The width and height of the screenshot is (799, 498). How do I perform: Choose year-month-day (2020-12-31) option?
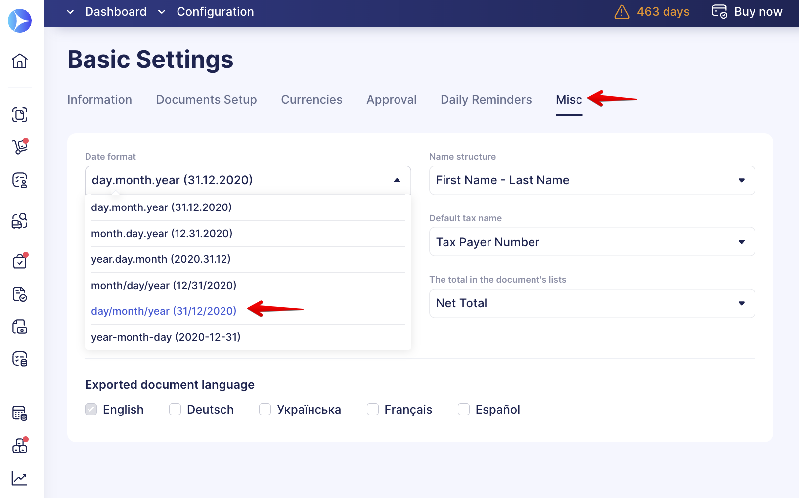click(248, 337)
